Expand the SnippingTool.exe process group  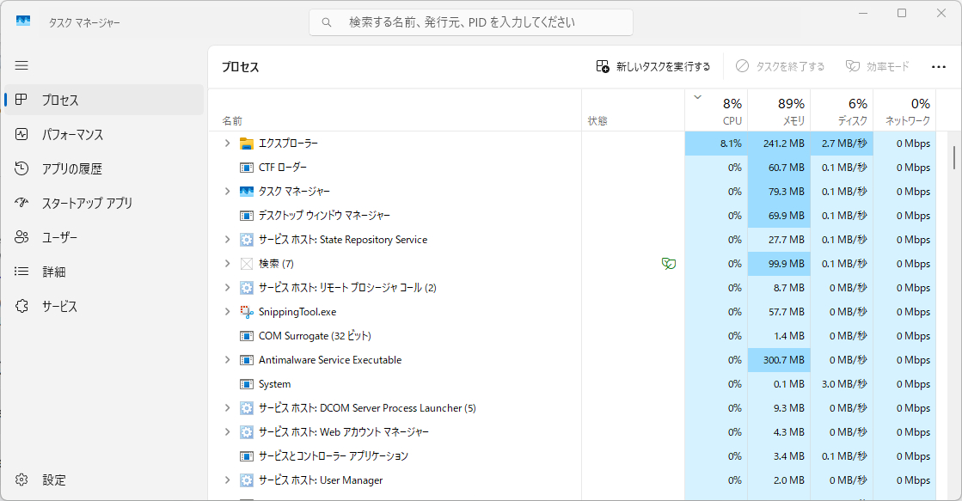coord(227,312)
